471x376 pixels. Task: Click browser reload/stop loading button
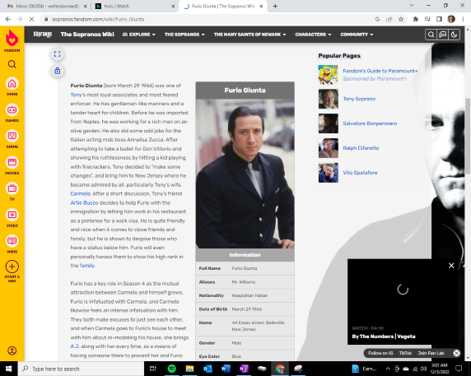(x=31, y=19)
